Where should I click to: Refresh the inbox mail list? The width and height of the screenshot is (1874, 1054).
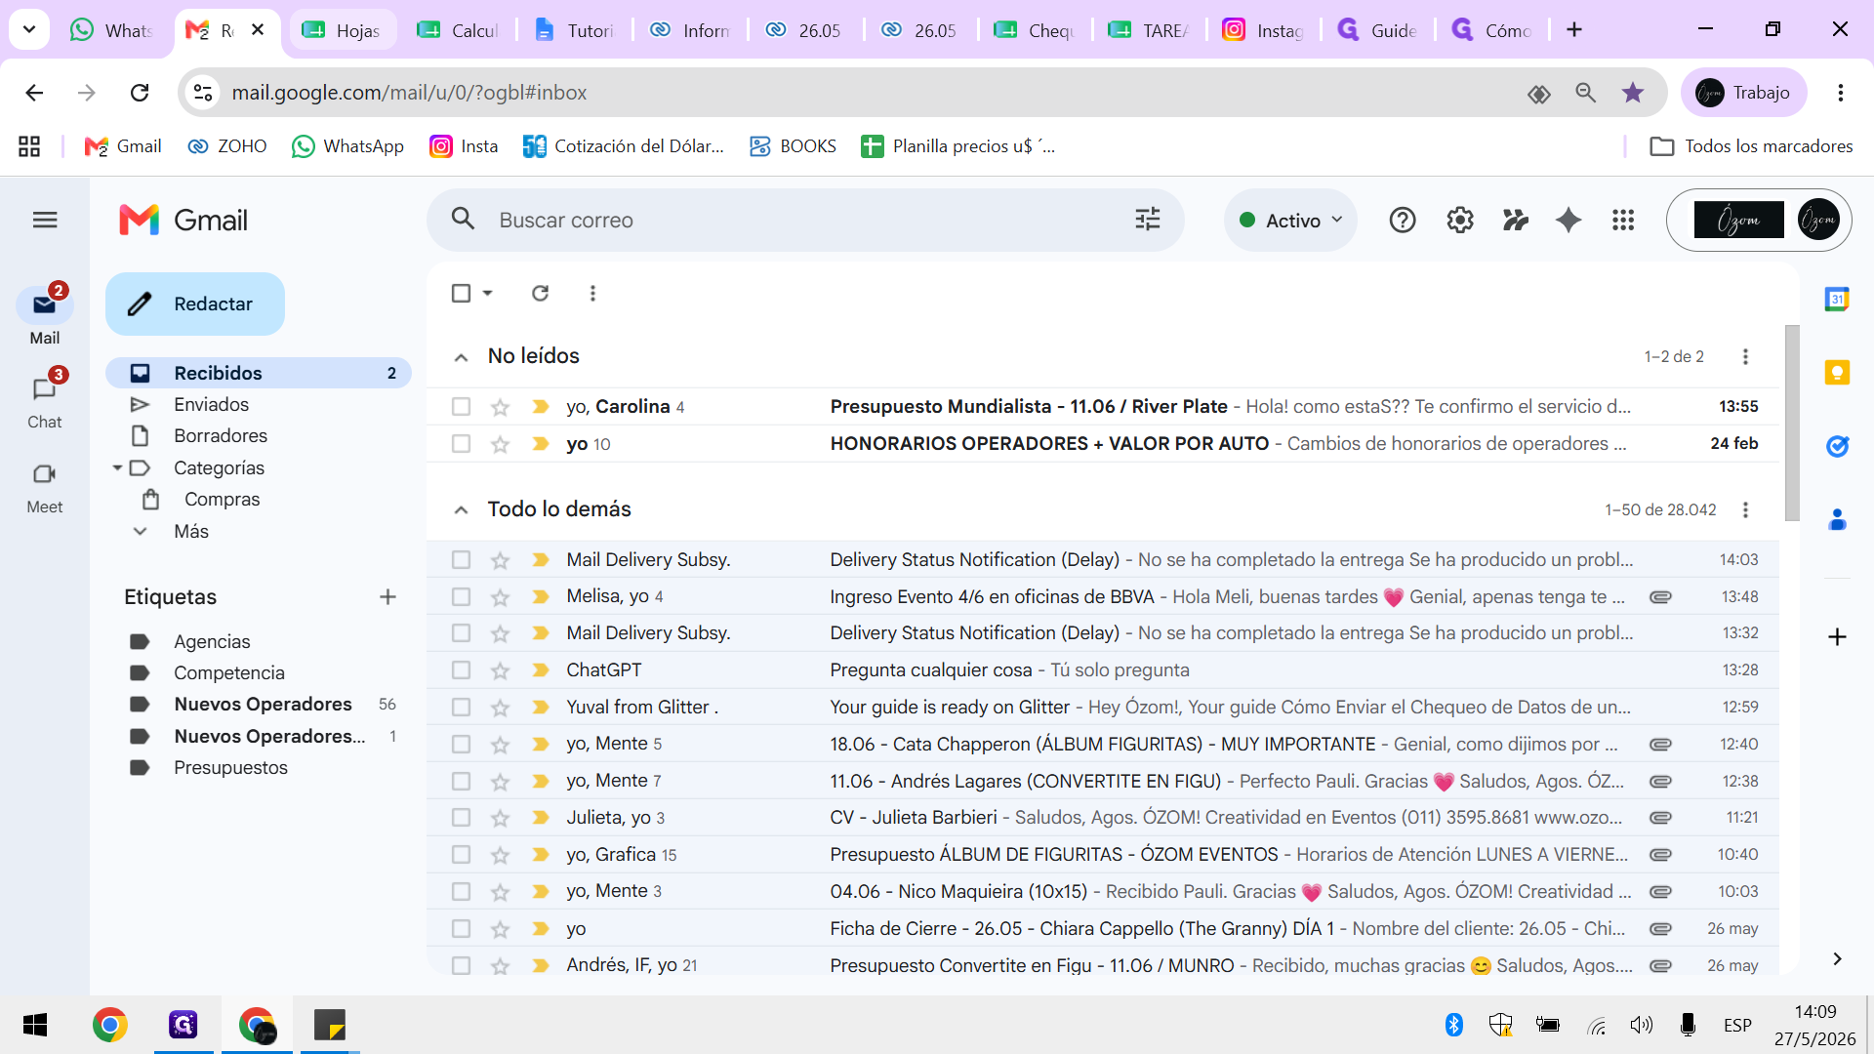click(x=540, y=293)
